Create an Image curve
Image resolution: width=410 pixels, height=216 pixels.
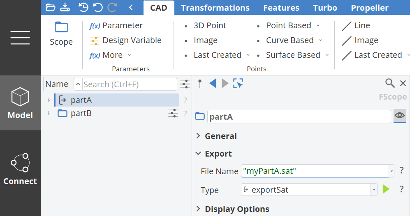(x=360, y=41)
